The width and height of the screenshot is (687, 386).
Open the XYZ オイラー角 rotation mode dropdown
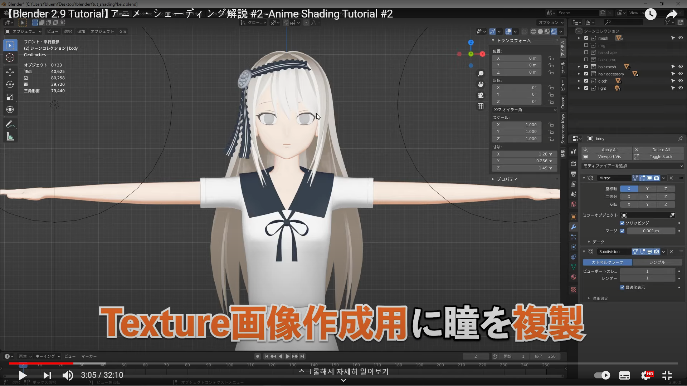coord(525,110)
